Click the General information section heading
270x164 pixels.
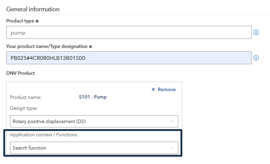(33, 9)
